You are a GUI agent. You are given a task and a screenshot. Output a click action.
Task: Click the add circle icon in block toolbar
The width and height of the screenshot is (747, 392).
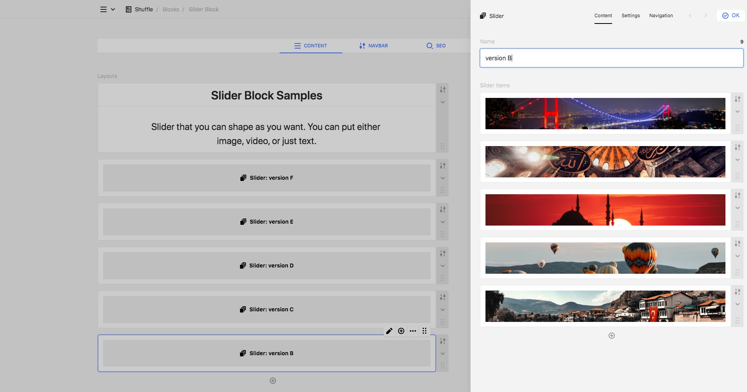coord(401,331)
